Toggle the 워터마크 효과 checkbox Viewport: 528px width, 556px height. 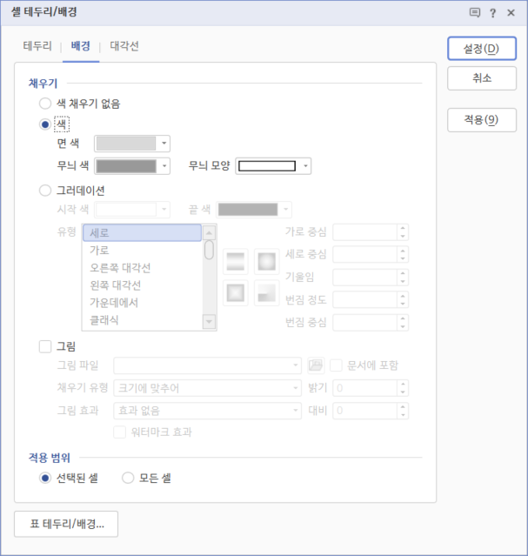point(119,432)
